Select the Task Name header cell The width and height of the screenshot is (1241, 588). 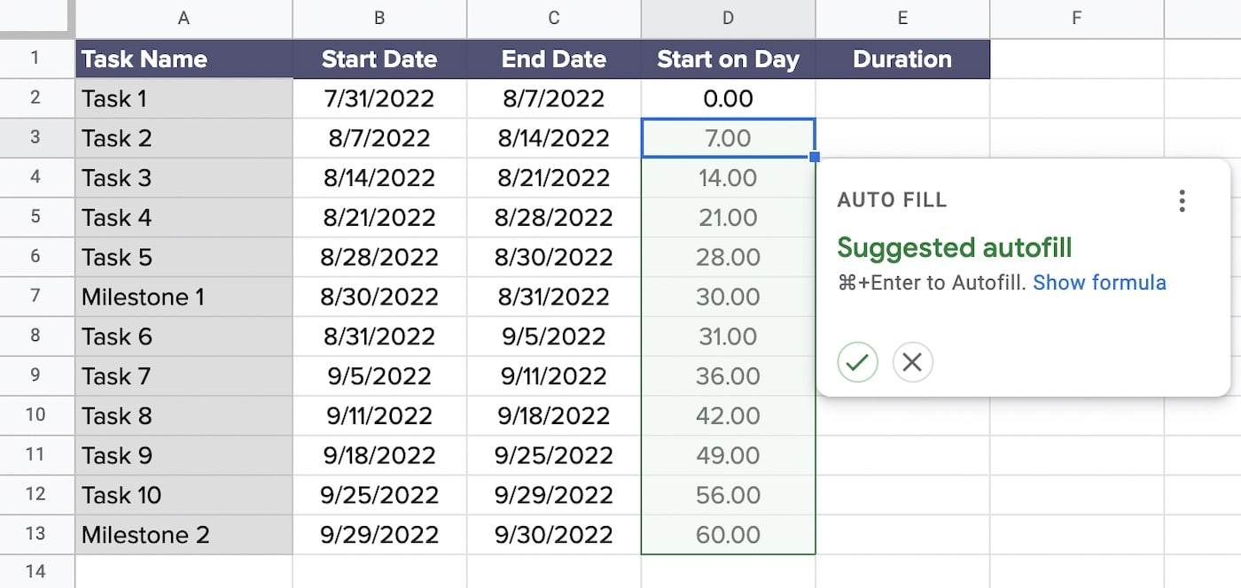coord(144,58)
